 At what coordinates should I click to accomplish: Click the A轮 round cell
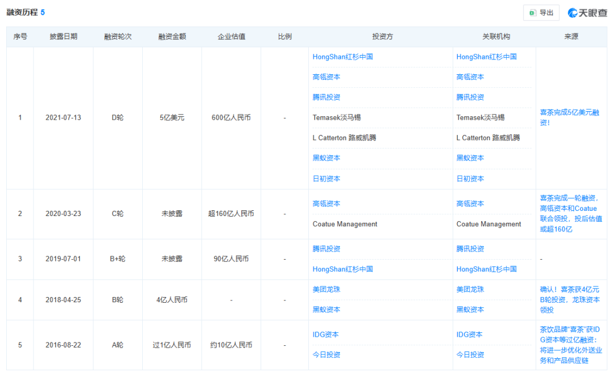pos(117,345)
